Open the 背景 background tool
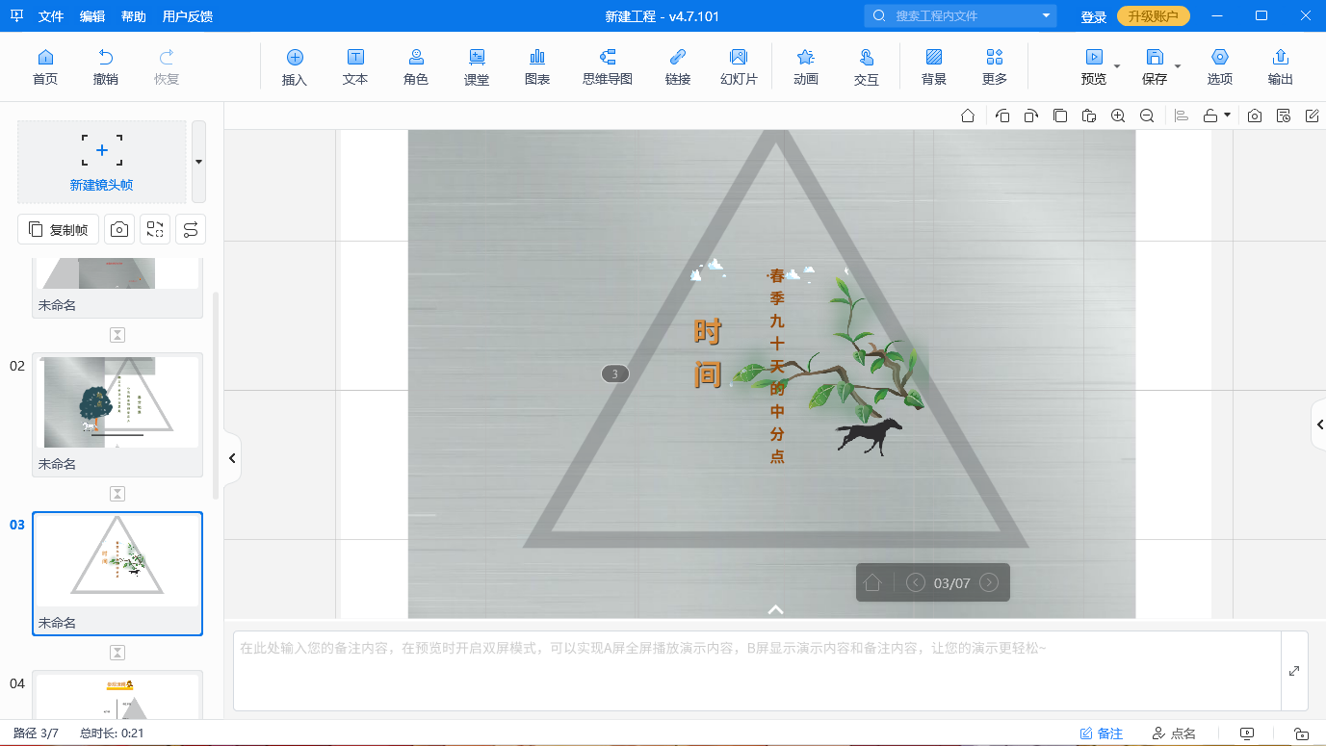 click(x=934, y=66)
